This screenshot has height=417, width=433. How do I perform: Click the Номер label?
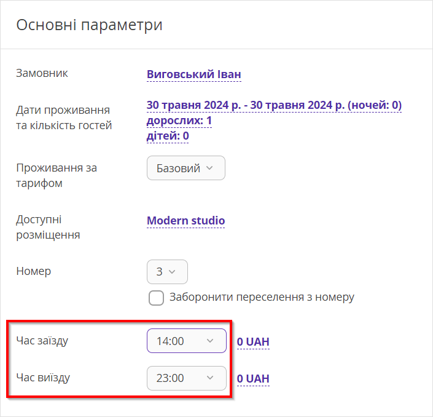click(33, 271)
